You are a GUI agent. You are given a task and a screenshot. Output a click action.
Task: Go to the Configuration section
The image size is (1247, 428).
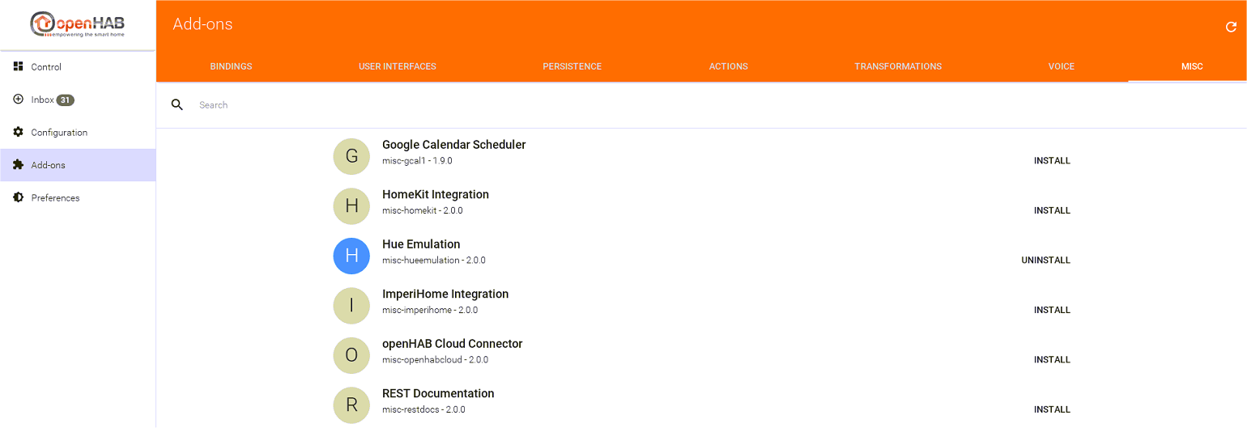(x=58, y=133)
